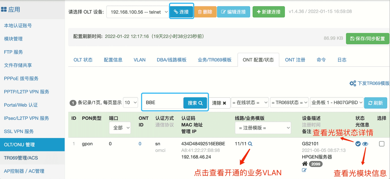390x179 pixels.
Task: Switch to the VLAN tab
Action: (140, 60)
